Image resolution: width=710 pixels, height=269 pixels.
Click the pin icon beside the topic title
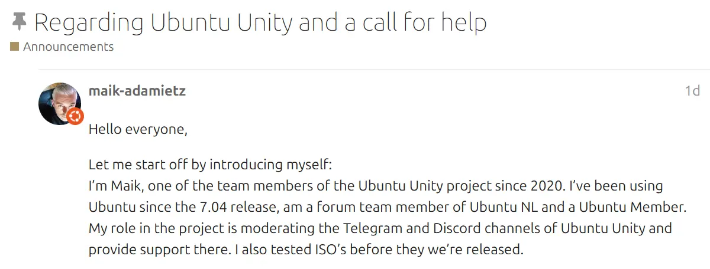pos(20,22)
